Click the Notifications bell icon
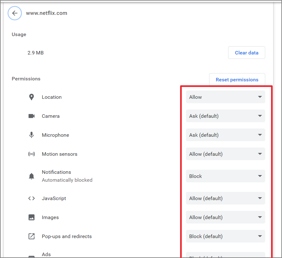 tap(31, 176)
